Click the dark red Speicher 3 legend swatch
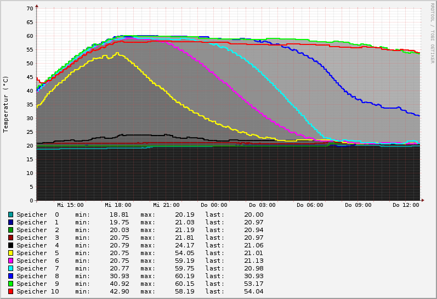 [x=10, y=238]
